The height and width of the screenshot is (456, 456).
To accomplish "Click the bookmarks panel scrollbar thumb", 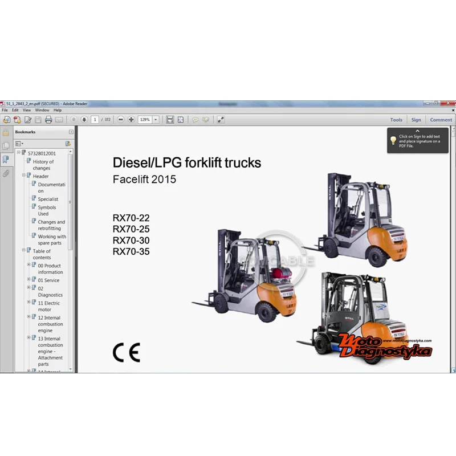I will 70,202.
